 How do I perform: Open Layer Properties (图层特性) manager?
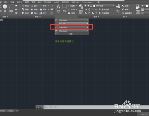point(81,9)
